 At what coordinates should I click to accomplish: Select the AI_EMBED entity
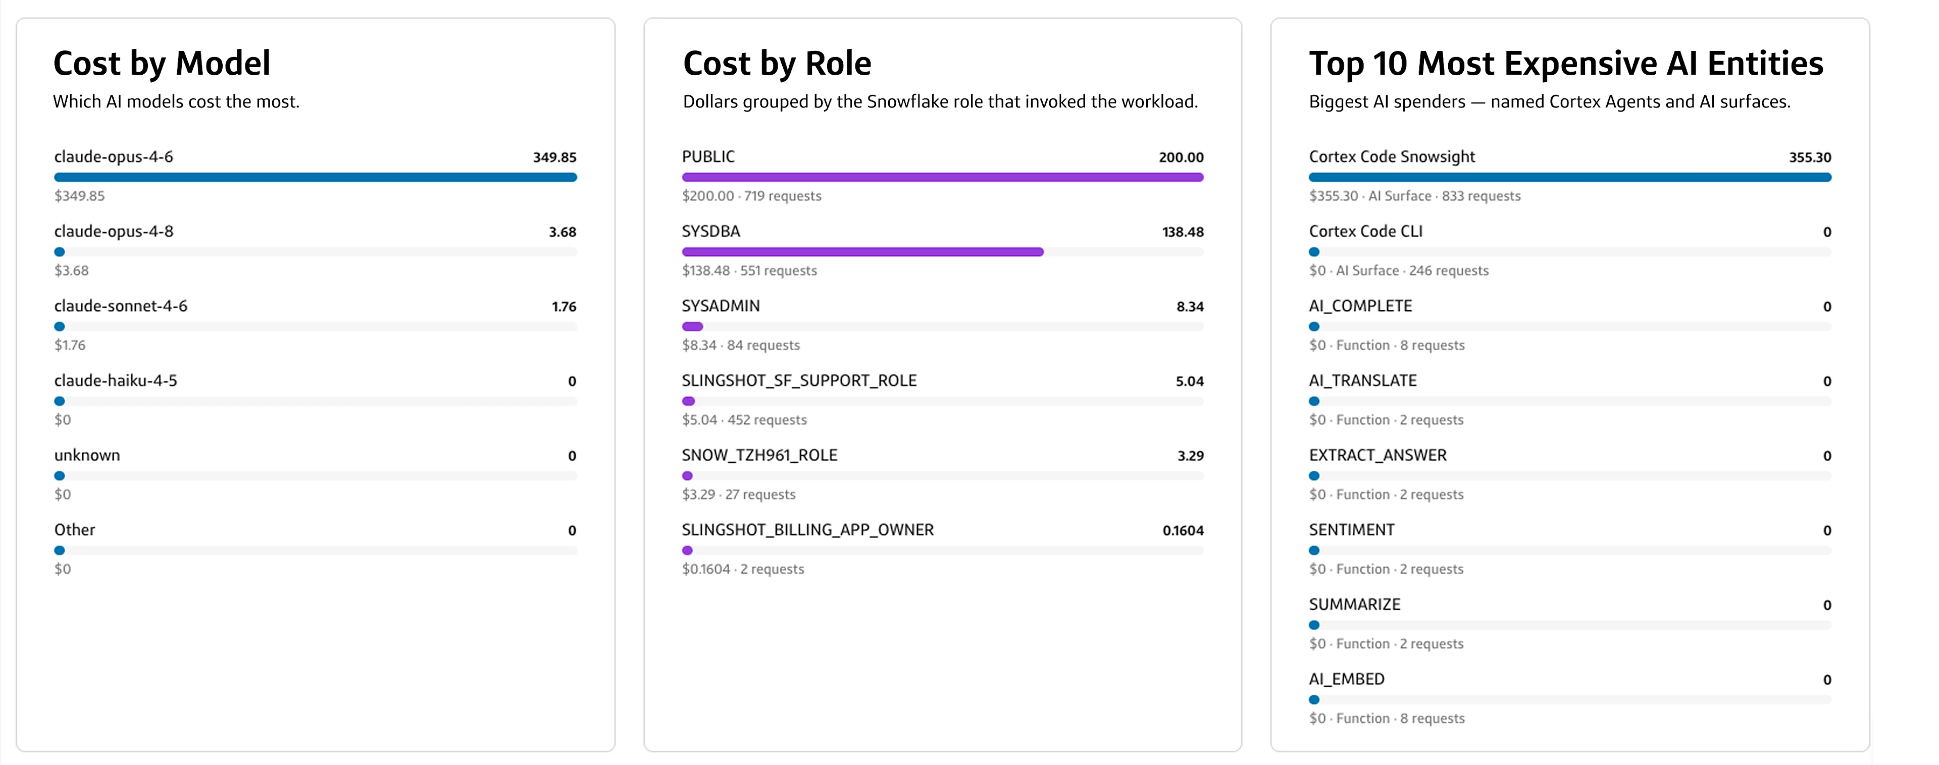(x=1347, y=679)
